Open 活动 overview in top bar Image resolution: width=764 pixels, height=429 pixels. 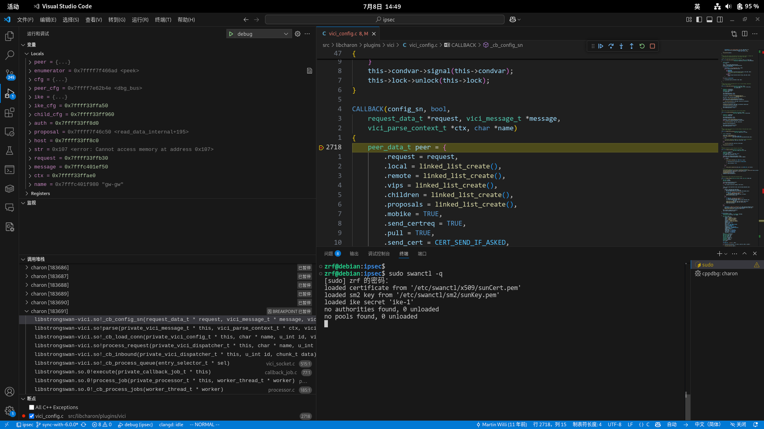[13, 6]
